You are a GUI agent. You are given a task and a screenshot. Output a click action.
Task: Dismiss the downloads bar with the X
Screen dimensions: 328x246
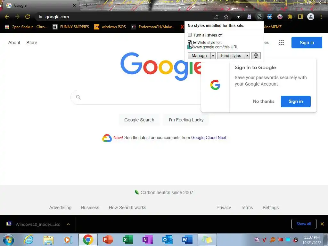click(322, 224)
